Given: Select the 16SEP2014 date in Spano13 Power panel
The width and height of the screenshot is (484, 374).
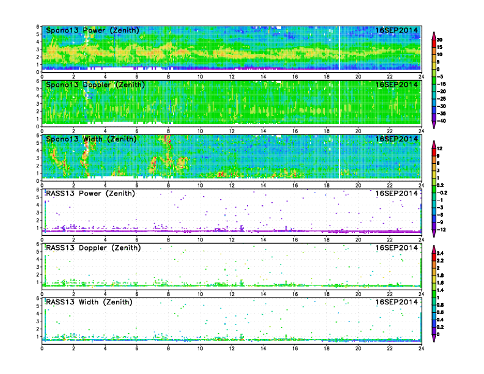Looking at the screenshot, I should click(397, 30).
